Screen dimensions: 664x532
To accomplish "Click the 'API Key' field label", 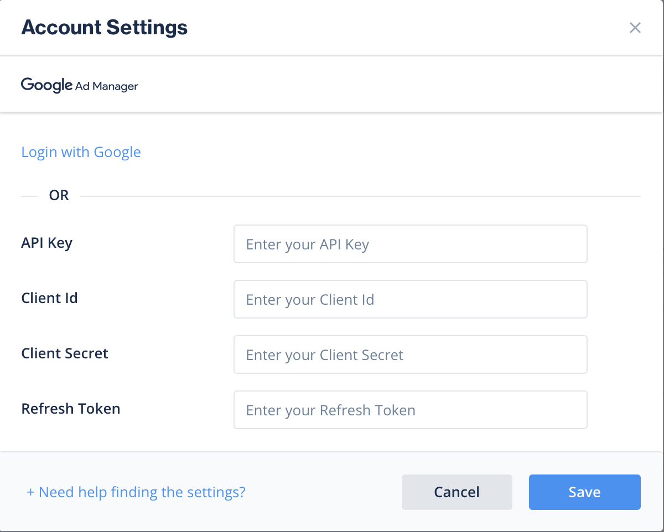I will (x=47, y=243).
